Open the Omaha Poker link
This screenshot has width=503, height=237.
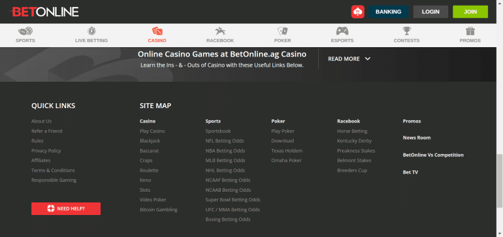coord(286,160)
